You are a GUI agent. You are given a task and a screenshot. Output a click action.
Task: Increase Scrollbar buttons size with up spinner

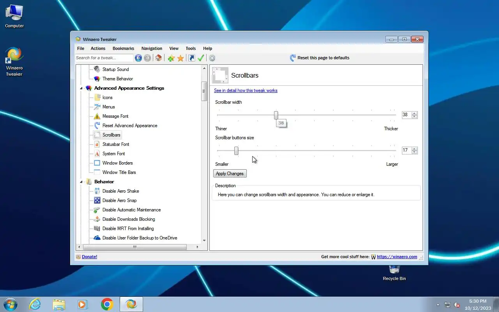(x=414, y=149)
